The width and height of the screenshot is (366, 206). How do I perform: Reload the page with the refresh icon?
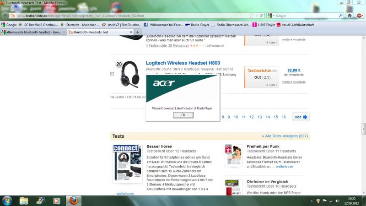pyautogui.click(x=261, y=16)
